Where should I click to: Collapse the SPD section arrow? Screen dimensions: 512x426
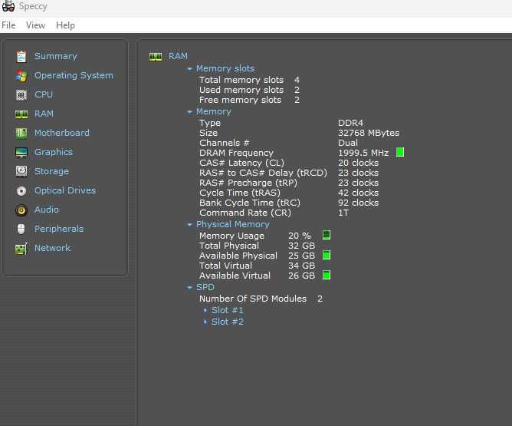point(189,288)
